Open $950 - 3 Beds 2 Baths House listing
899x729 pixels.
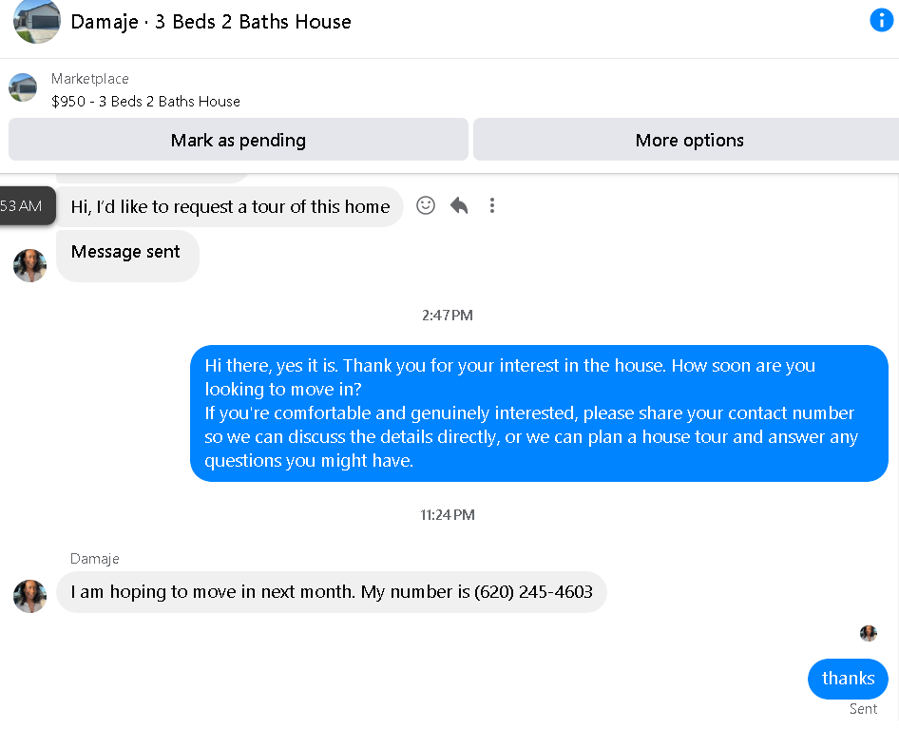click(145, 102)
